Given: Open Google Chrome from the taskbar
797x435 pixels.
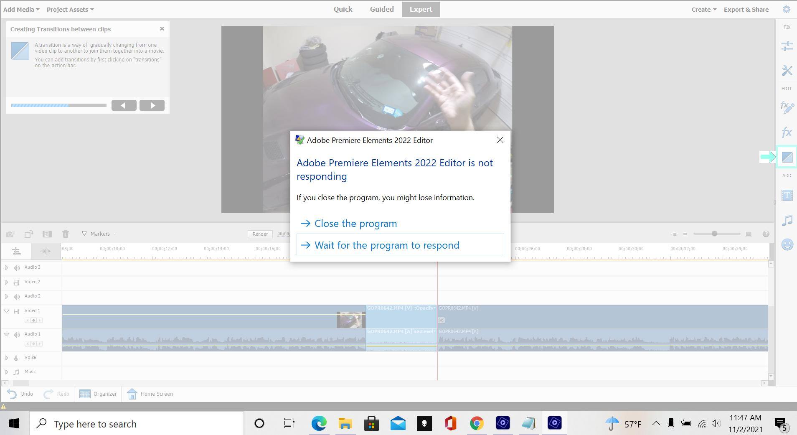Looking at the screenshot, I should click(x=476, y=424).
